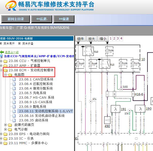The image size is (153, 151).
Task: Click oxygen sensor 190 symbol
Action: 140,109
